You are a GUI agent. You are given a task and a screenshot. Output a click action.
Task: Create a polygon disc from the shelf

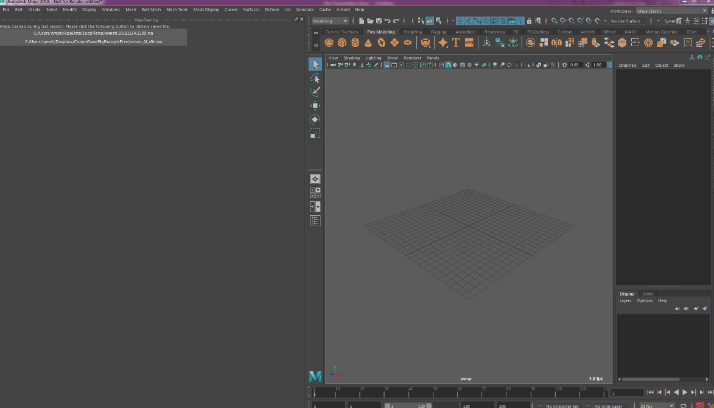(x=408, y=43)
